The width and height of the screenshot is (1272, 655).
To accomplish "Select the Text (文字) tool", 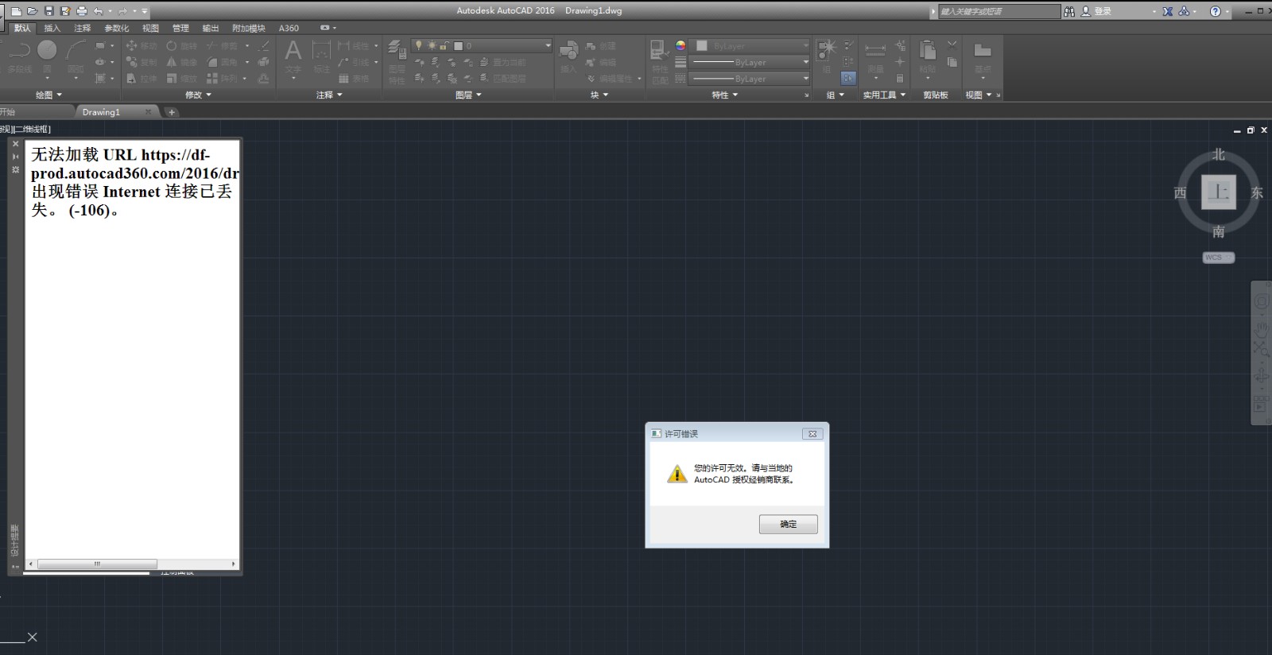I will click(x=293, y=58).
